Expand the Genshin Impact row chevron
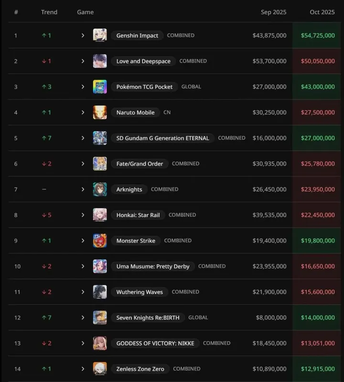 [x=83, y=35]
